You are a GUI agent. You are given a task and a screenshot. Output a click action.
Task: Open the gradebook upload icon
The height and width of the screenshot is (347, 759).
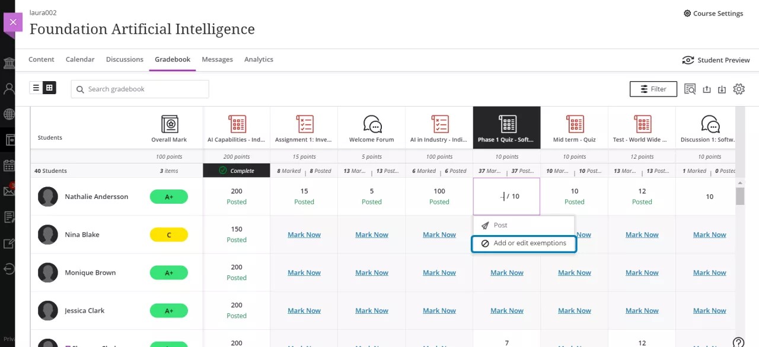point(706,89)
